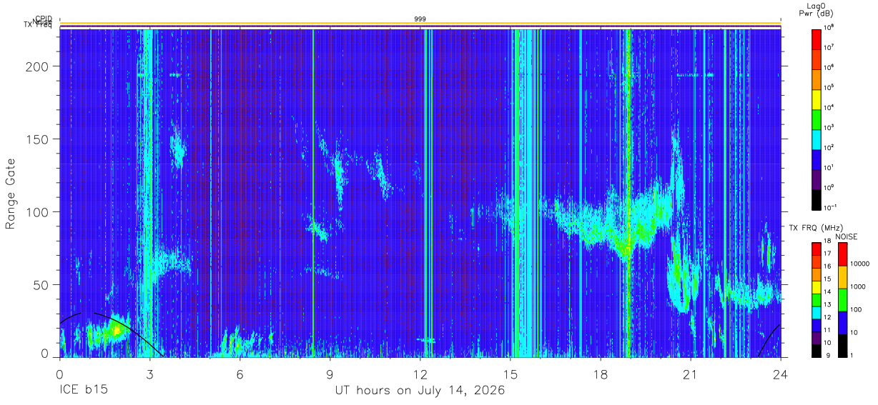The width and height of the screenshot is (878, 405).
Task: Click the cyan segment of the TX FRQ colorbar
Action: coord(817,313)
